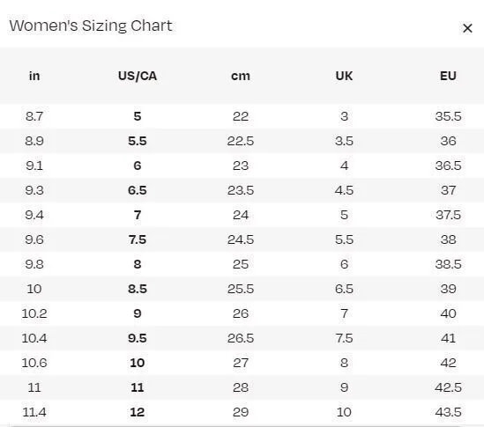
Task: Click the EU column header
Action: [x=448, y=76]
